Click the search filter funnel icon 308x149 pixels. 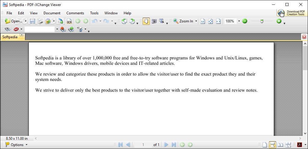pyautogui.click(x=80, y=30)
